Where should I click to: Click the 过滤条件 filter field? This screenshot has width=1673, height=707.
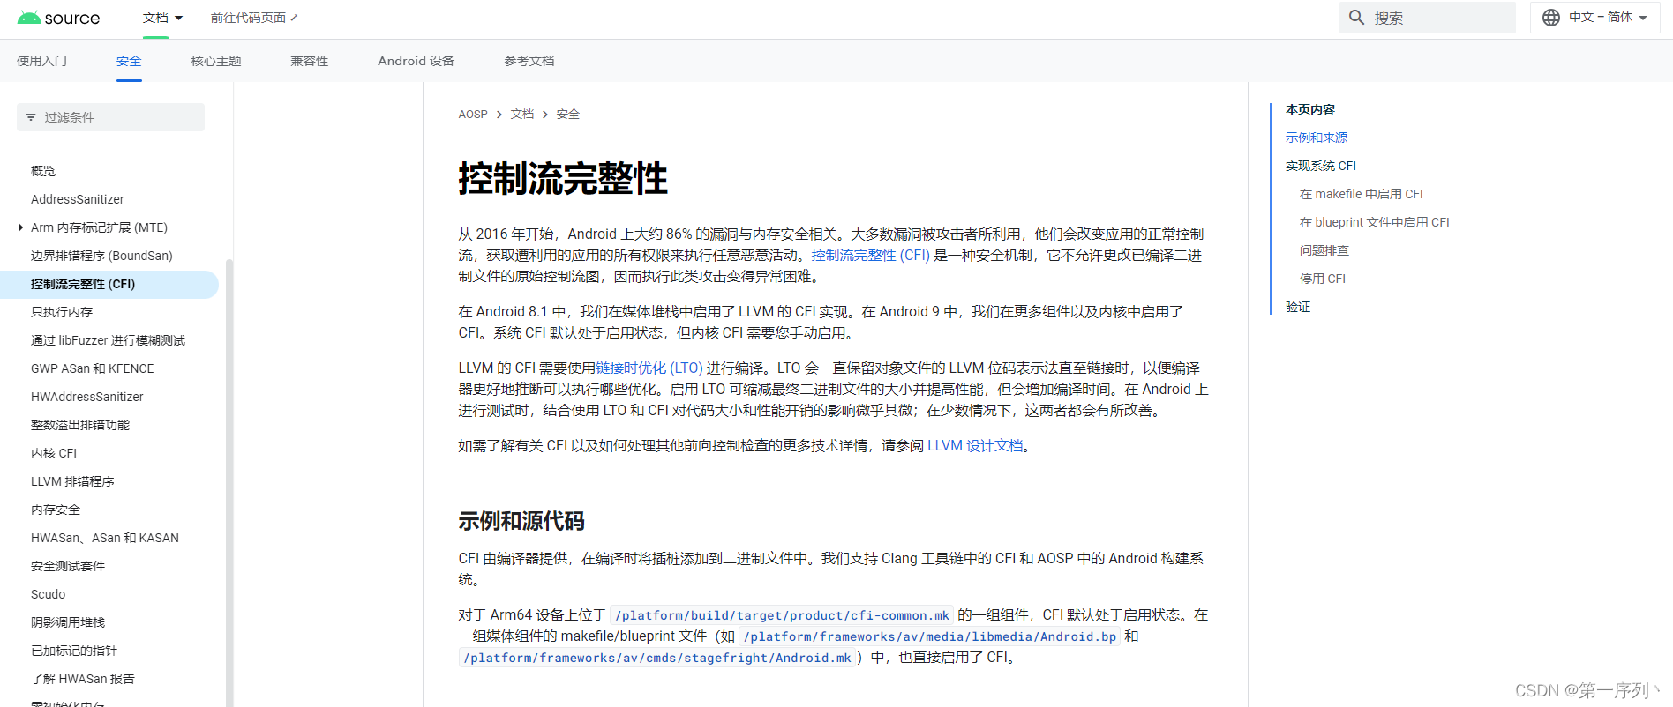(x=110, y=117)
